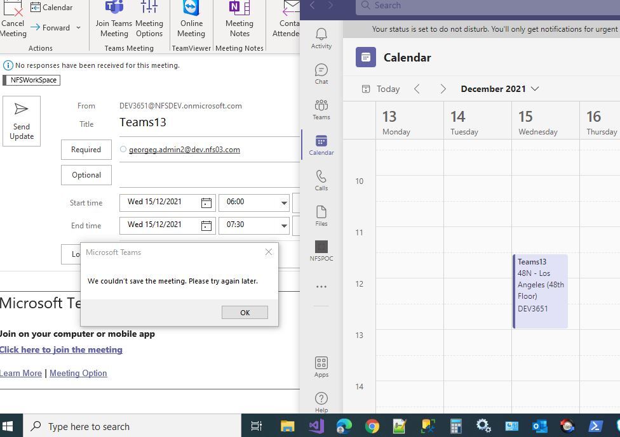Click presence circle beside georgeg.admin2 attendee
The image size is (620, 437).
tap(123, 149)
